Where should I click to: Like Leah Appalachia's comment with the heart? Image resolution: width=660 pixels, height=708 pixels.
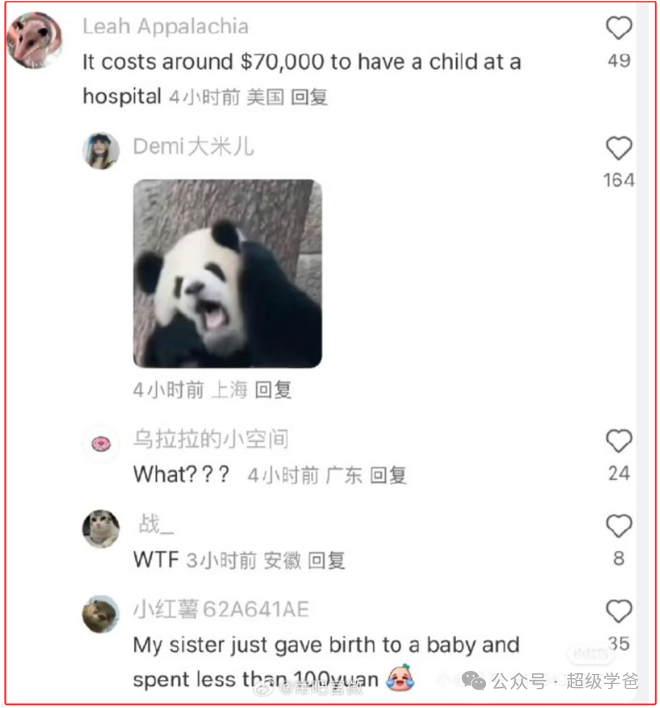point(618,28)
